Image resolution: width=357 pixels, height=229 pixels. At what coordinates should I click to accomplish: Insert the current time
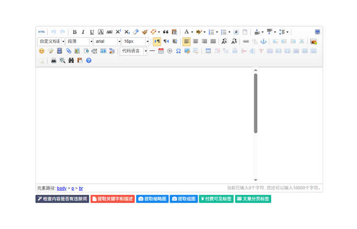170,51
